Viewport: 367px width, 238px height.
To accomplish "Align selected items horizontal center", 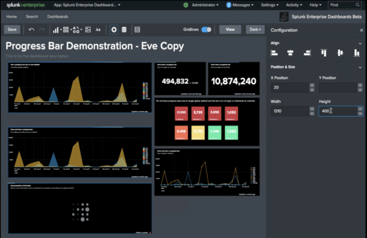I will [x=290, y=53].
